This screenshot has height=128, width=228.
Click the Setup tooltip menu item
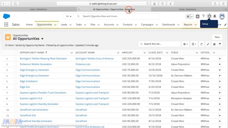(x=209, y=24)
